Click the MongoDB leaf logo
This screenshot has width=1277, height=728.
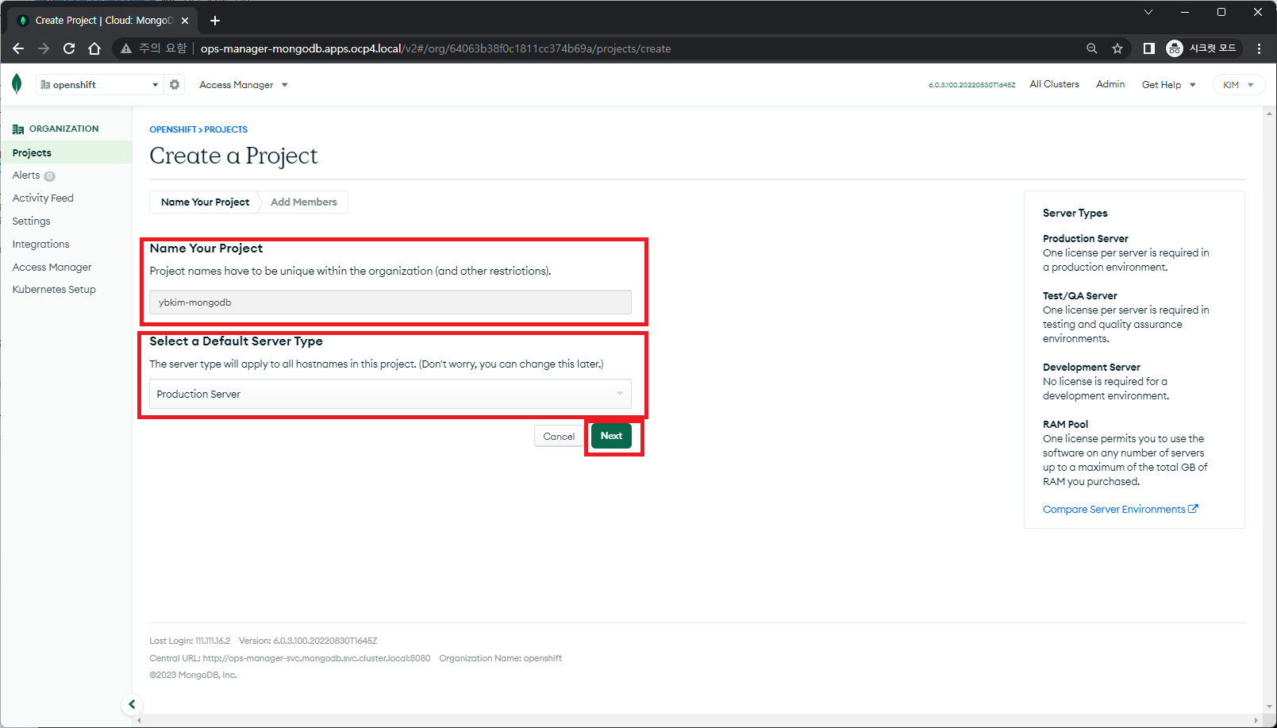(x=17, y=84)
